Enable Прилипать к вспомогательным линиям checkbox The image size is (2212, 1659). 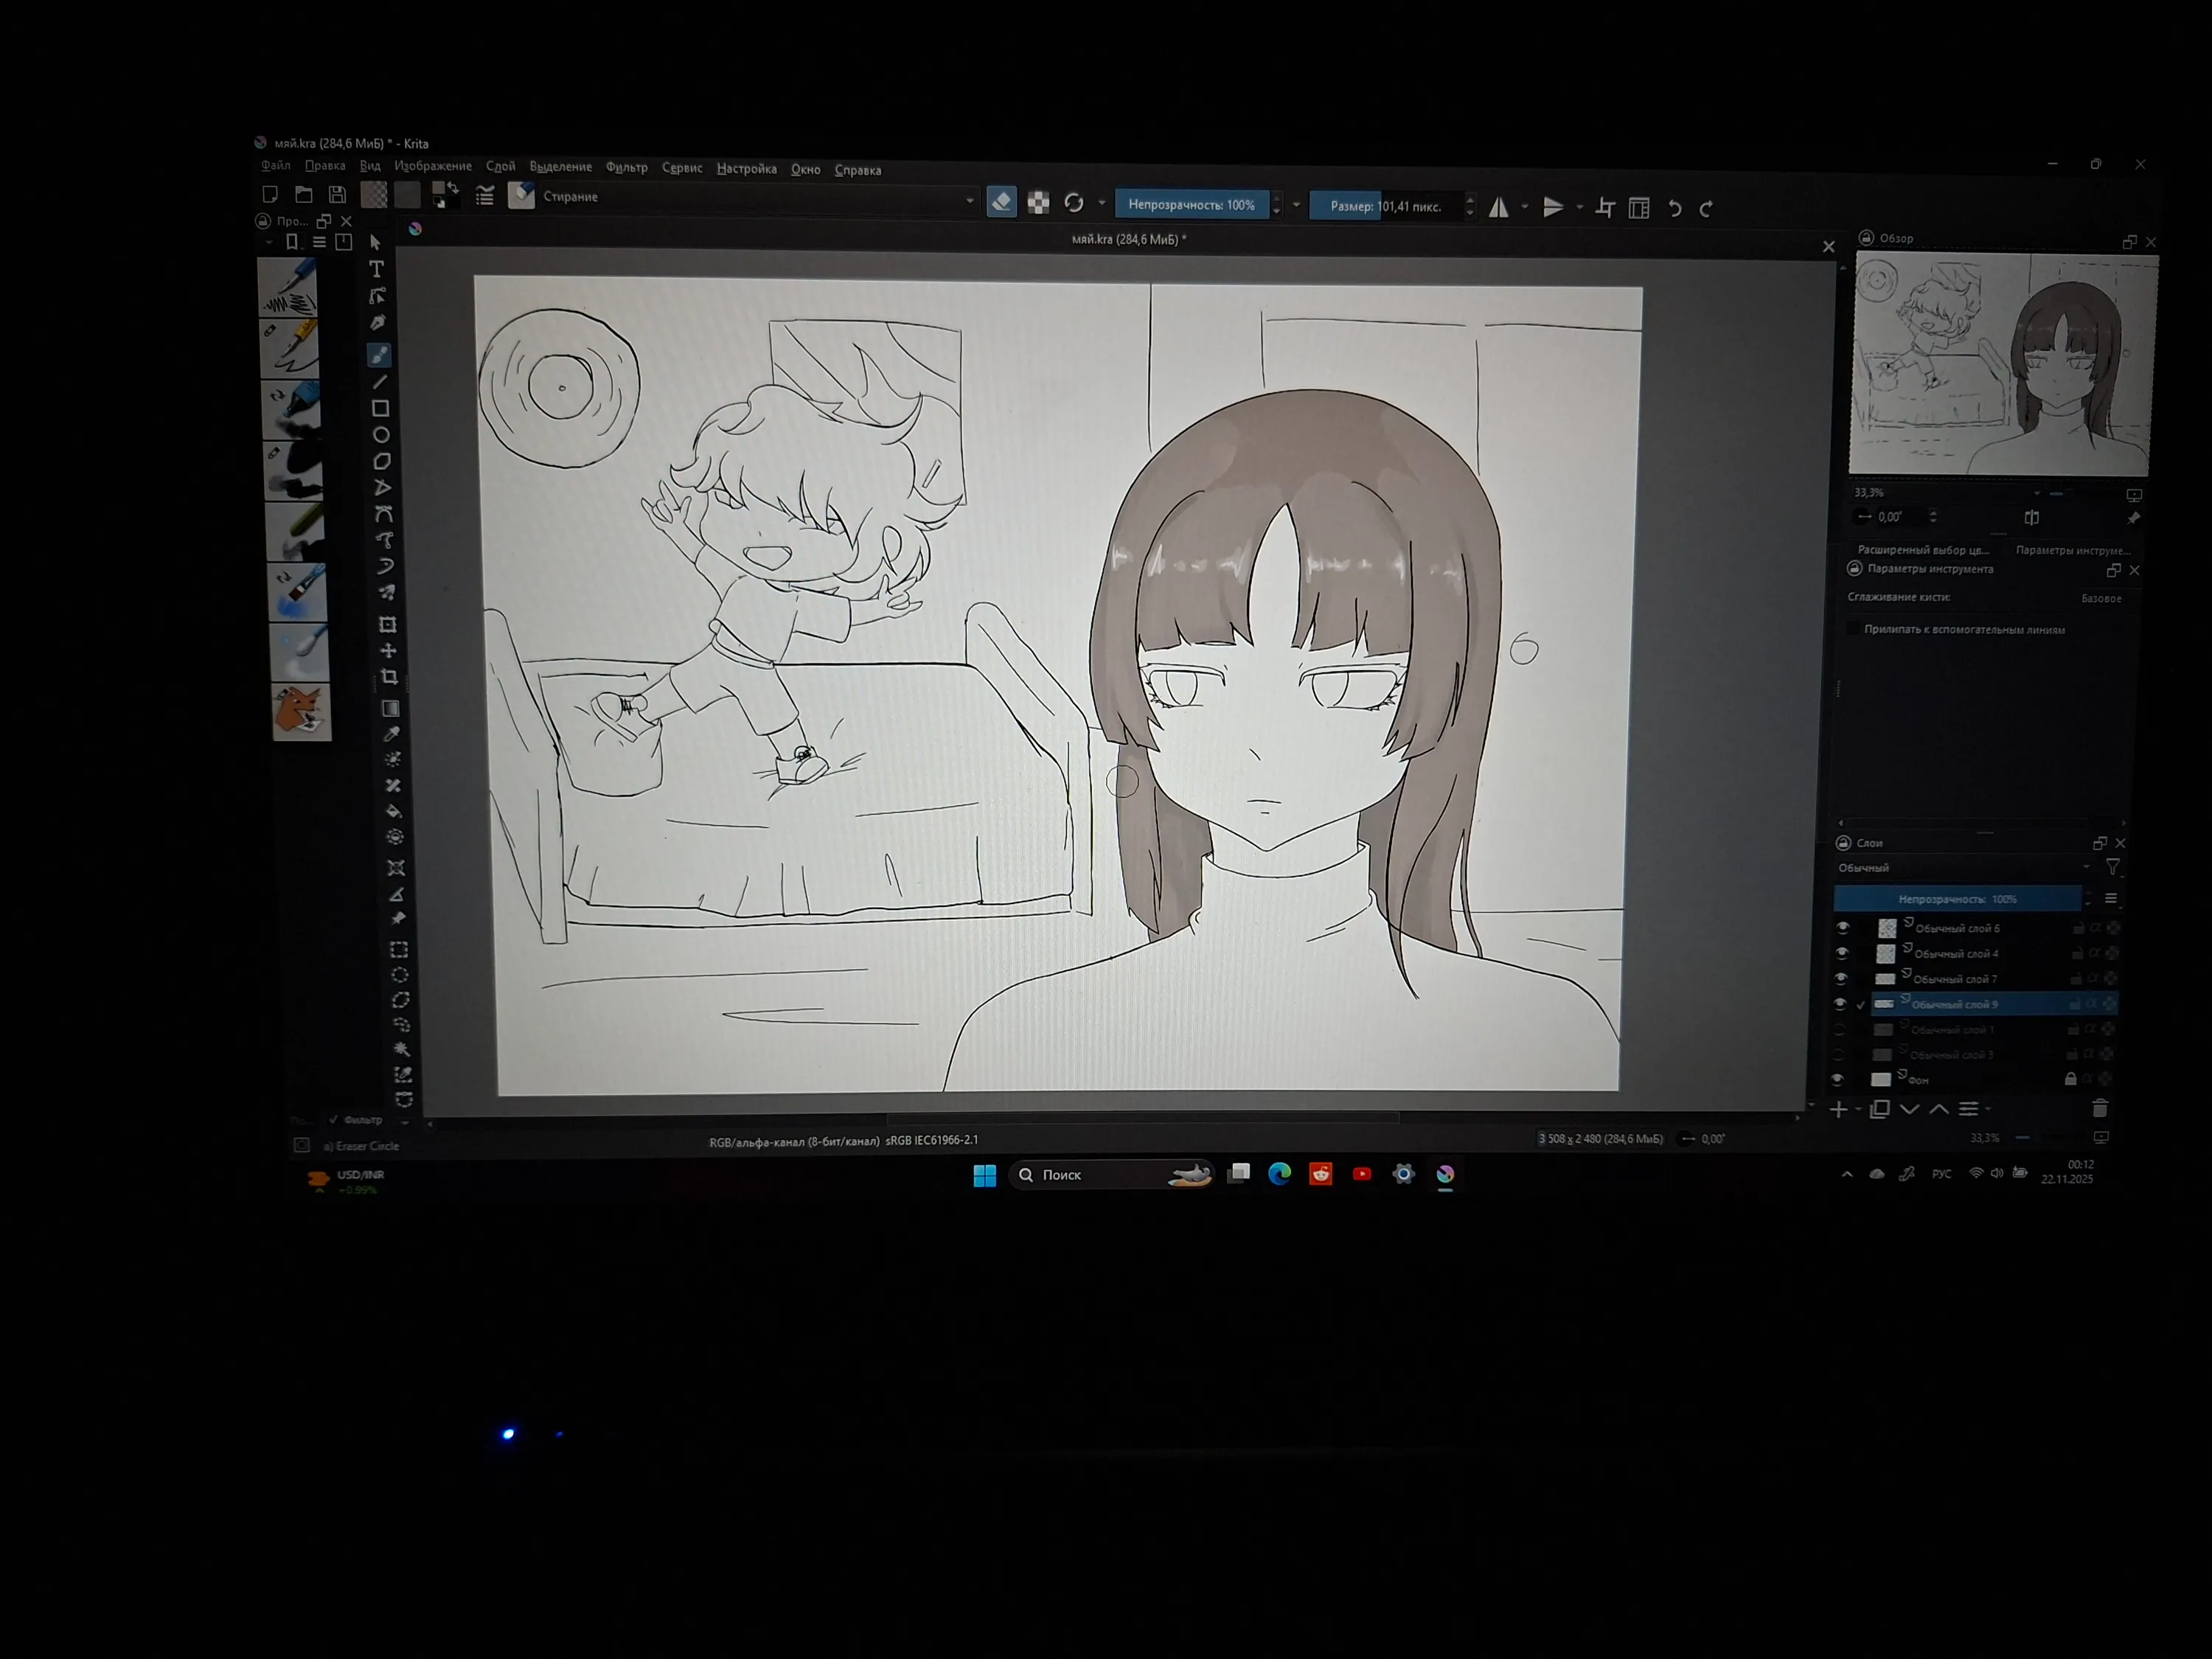click(x=1853, y=628)
